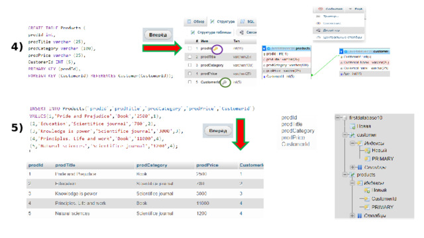
Task: Click the new-index icon under products Индексы
Action: (x=367, y=190)
